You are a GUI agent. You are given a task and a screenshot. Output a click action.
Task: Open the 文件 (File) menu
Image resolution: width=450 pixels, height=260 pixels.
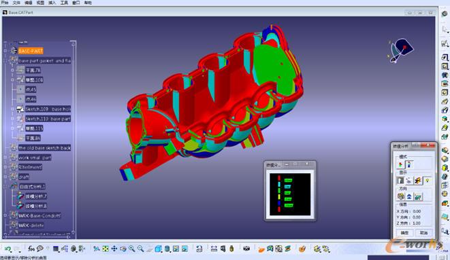[x=16, y=3]
